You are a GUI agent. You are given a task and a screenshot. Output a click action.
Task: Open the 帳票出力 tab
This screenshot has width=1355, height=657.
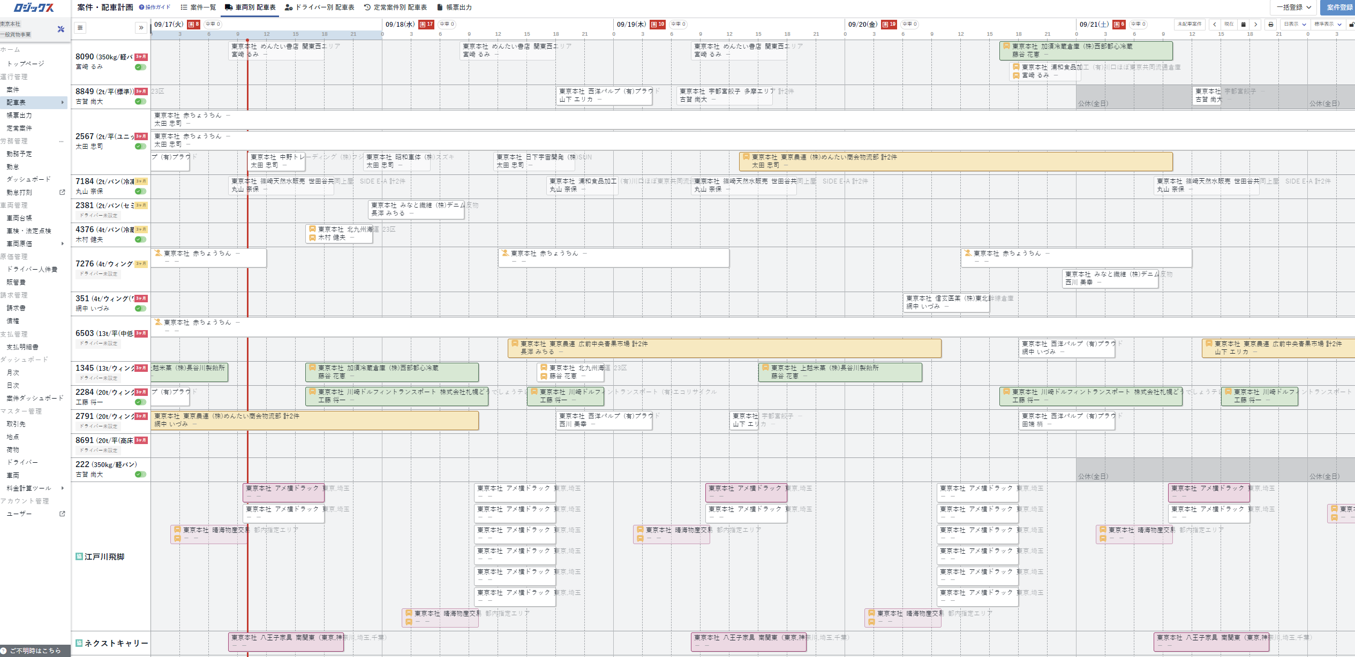coord(454,7)
